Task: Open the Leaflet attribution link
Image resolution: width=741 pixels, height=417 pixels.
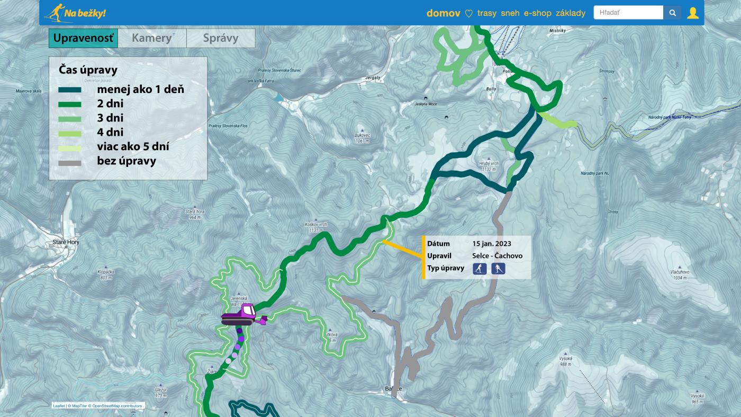Action: [59, 406]
